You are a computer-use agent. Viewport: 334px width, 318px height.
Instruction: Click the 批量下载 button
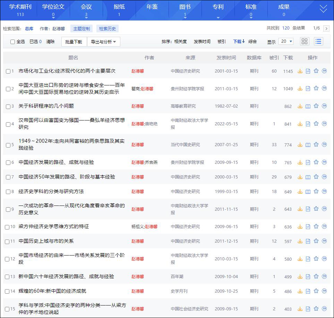74,42
